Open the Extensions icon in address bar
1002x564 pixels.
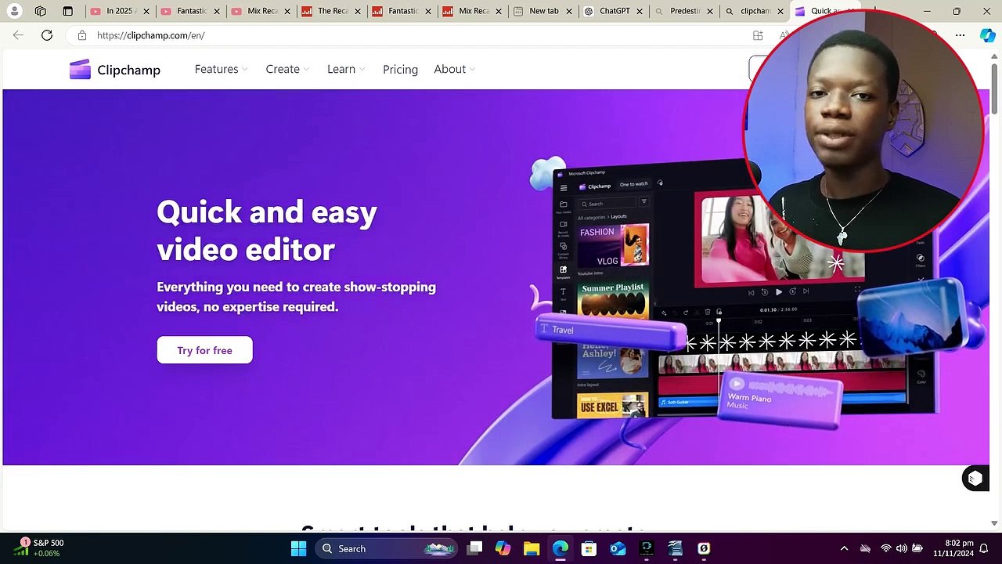click(x=758, y=35)
